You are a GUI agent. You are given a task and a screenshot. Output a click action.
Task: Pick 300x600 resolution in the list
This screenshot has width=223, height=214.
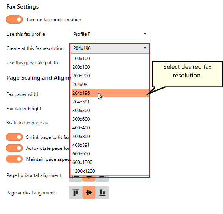(x=110, y=119)
